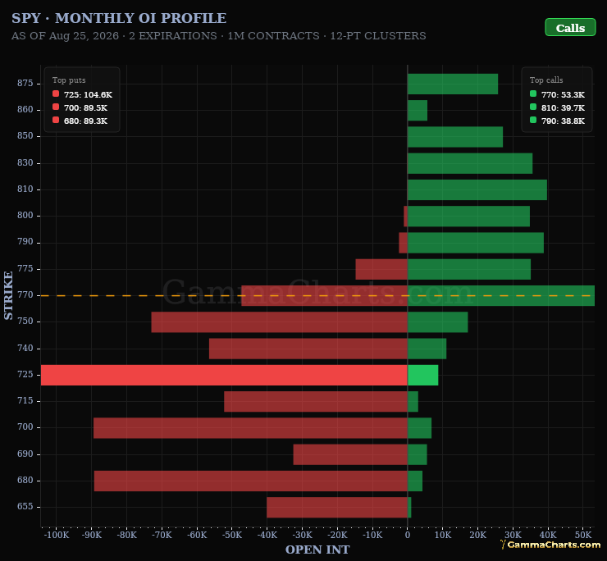Click the '770: 53.3K' legend entry text

coord(563,95)
